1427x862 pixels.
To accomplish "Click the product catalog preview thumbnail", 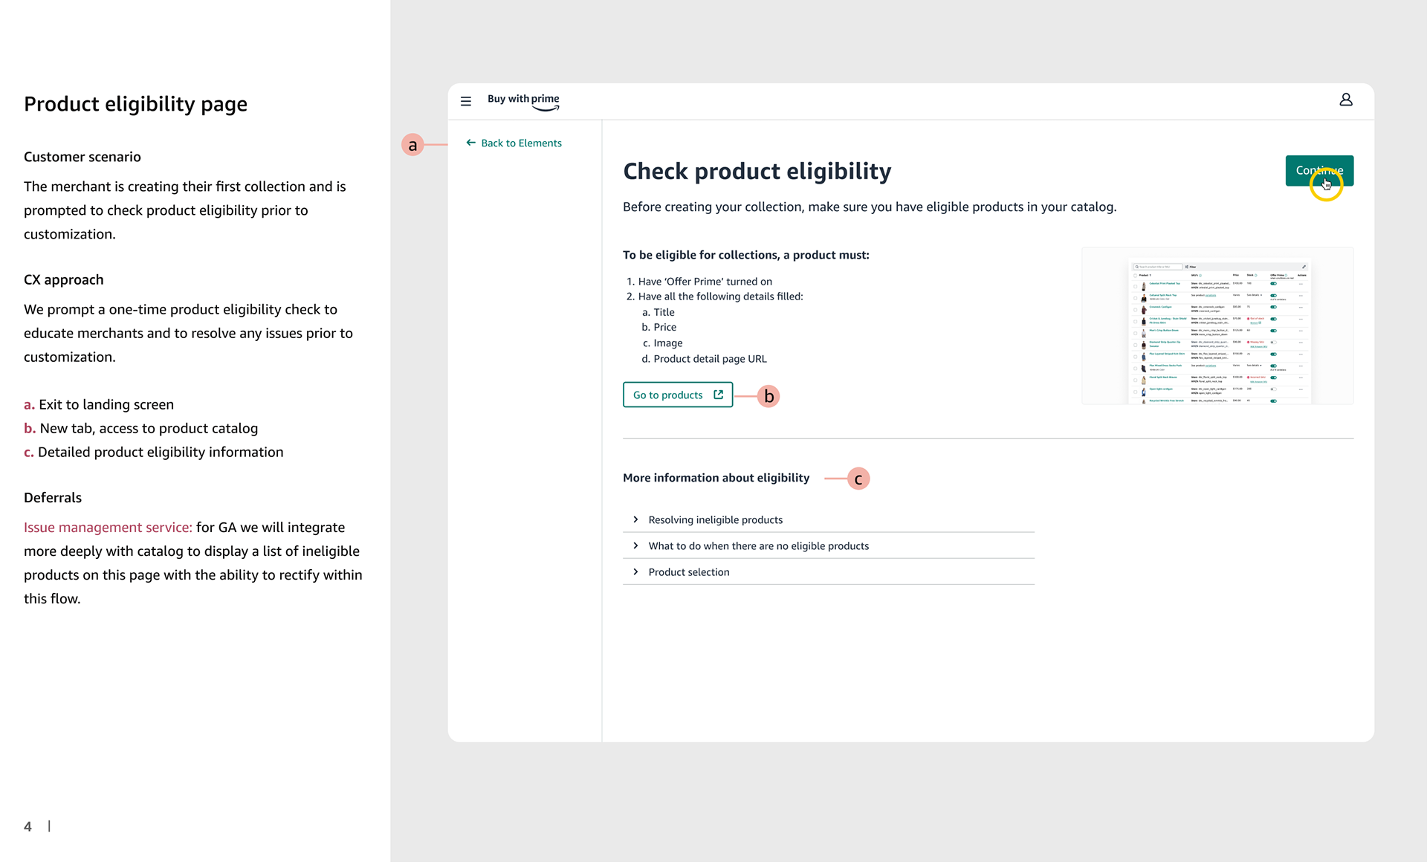I will (1217, 326).
